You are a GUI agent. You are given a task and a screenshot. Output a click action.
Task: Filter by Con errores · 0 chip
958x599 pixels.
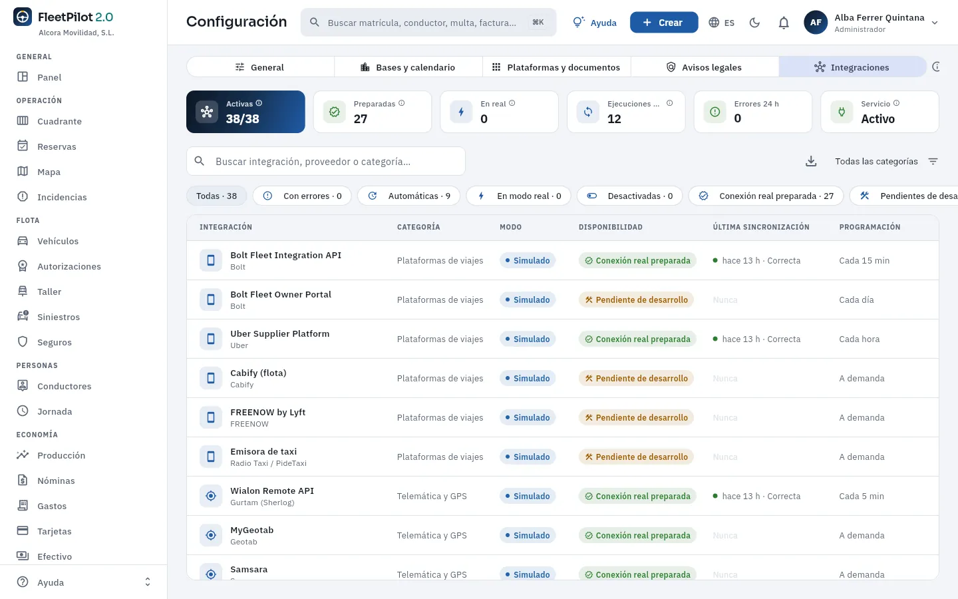pyautogui.click(x=302, y=196)
